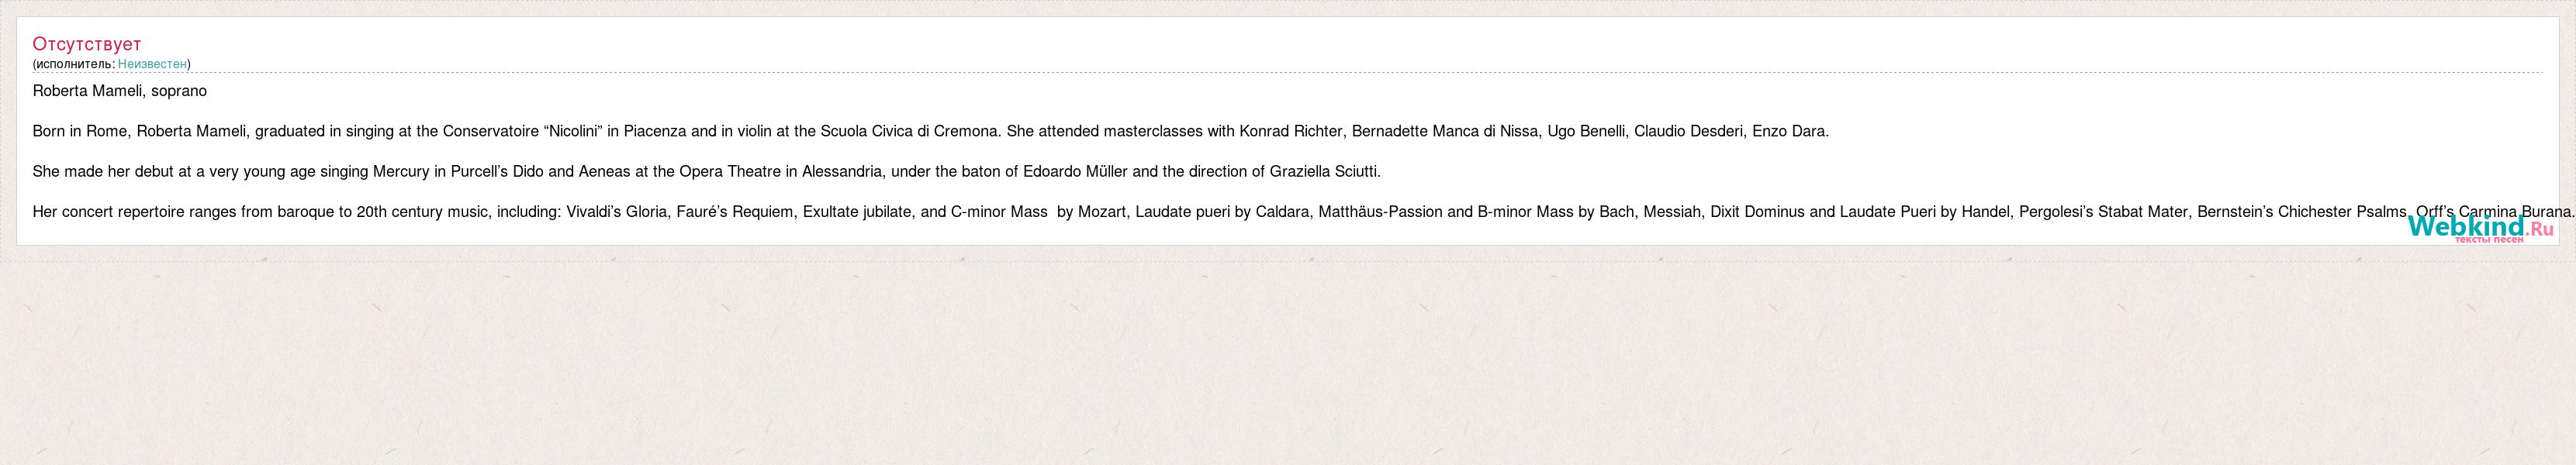
Task: Click 'Scuola Civica di Cremona' in text
Action: coord(909,131)
